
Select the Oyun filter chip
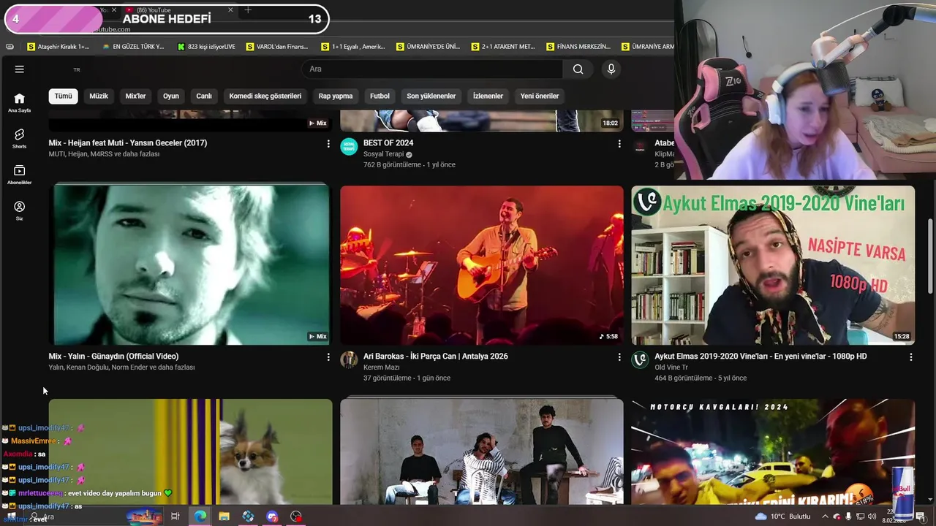pyautogui.click(x=171, y=96)
